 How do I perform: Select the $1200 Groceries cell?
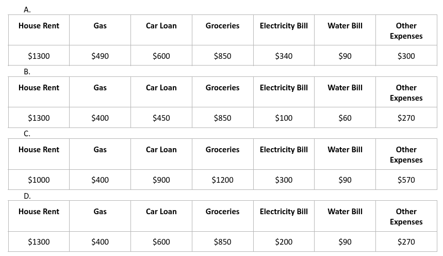point(222,180)
